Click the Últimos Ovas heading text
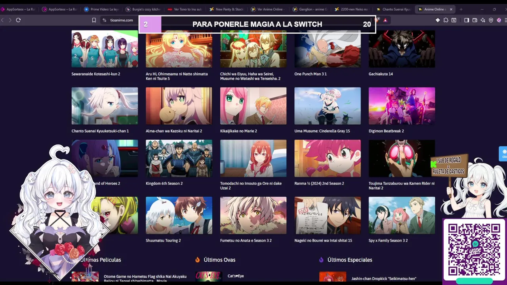Screen dimensions: 507x285 click(219, 260)
